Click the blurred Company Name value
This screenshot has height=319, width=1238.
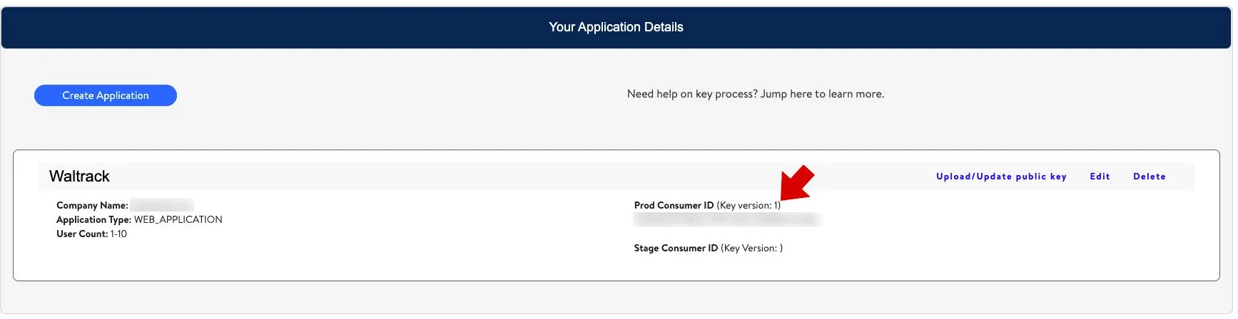pyautogui.click(x=162, y=205)
